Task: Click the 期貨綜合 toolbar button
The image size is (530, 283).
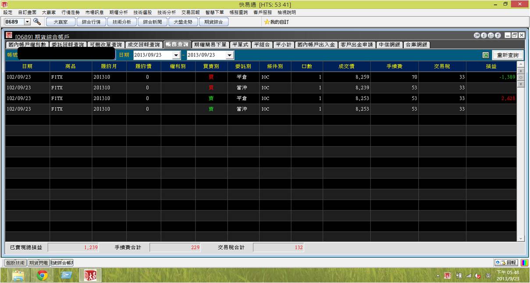Action: point(213,22)
